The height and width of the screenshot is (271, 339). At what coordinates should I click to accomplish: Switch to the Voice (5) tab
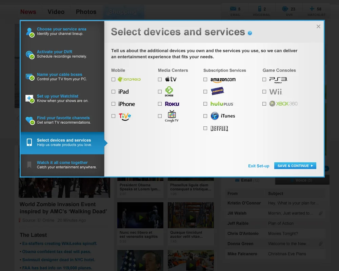click(302, 180)
